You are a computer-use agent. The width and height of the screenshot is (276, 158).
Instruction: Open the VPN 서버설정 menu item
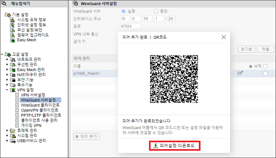coord(33,95)
